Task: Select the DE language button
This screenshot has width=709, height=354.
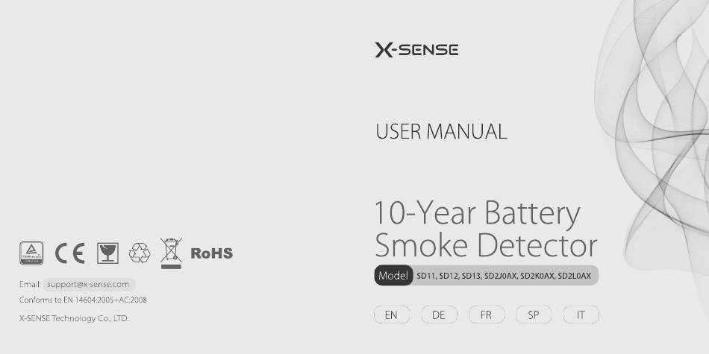Action: point(439,315)
